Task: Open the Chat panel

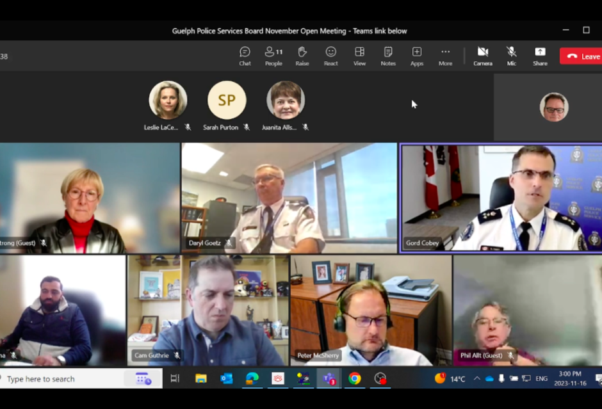Action: 245,56
